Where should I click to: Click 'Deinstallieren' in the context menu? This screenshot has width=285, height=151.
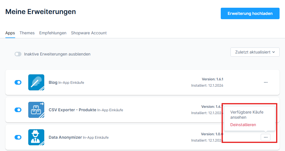(x=243, y=125)
